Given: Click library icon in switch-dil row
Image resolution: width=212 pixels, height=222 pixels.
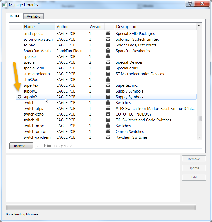Looking at the screenshot, I should click(x=108, y=120).
